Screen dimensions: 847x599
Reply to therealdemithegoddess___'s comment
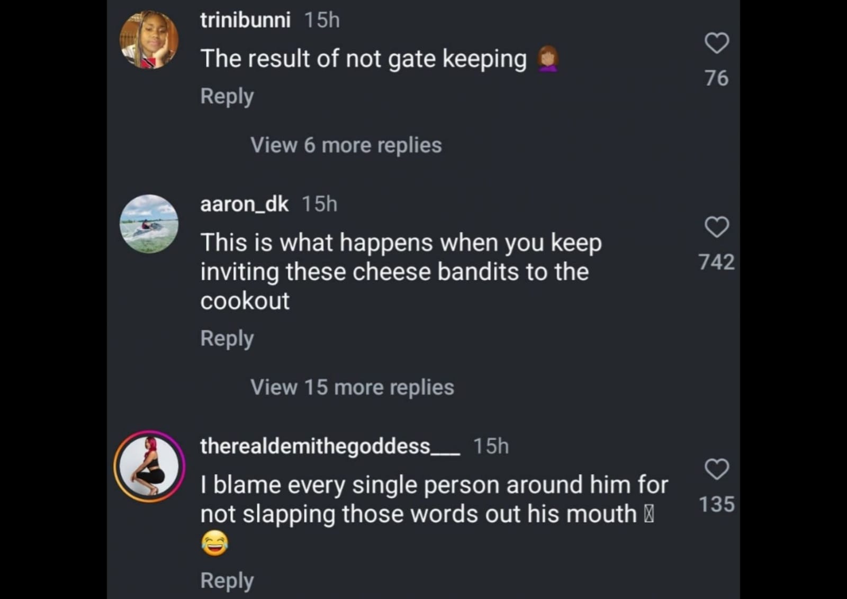(227, 580)
